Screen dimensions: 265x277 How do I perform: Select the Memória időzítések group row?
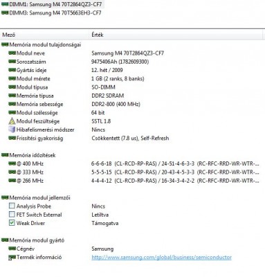[28, 155]
